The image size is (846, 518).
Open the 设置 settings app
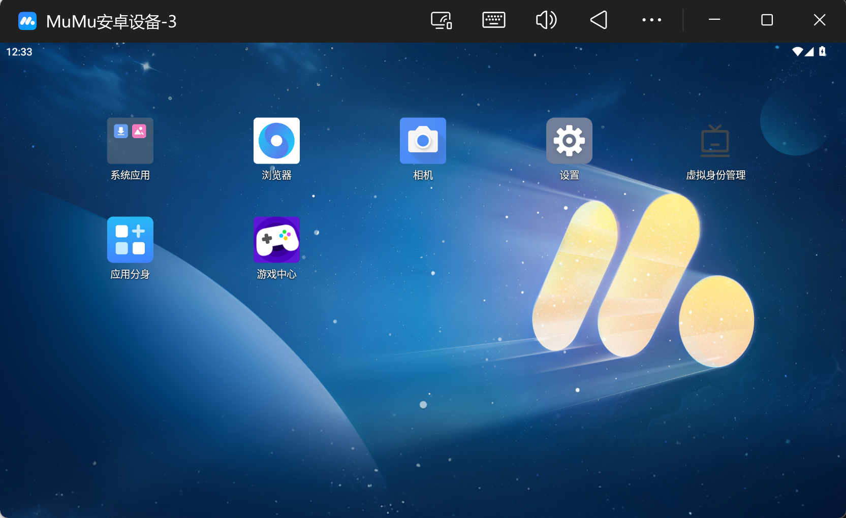point(569,141)
